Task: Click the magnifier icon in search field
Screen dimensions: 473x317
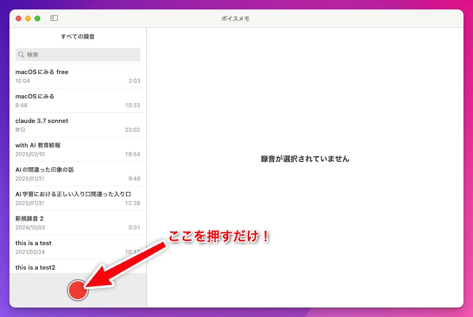Action: (x=21, y=54)
